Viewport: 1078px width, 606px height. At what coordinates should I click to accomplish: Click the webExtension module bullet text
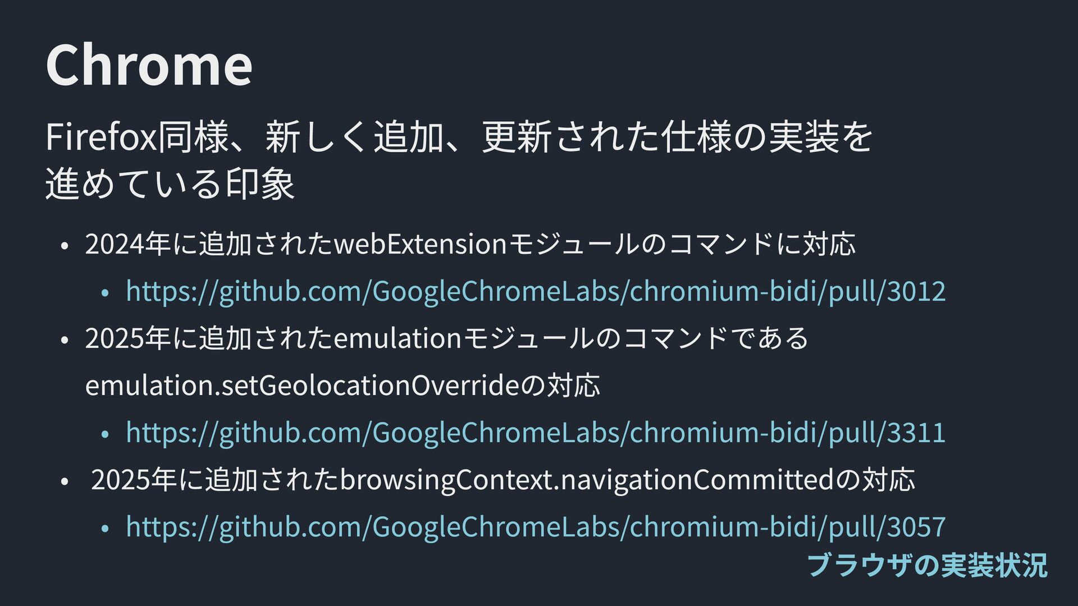pos(471,244)
